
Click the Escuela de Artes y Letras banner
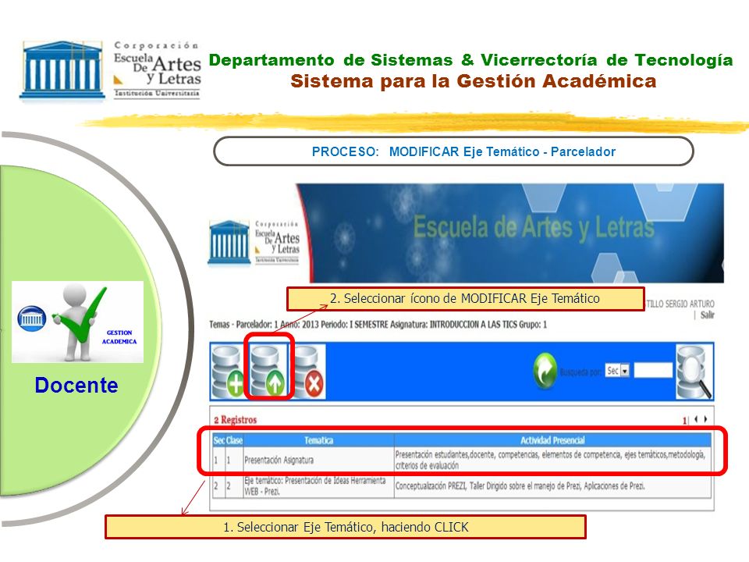tap(510, 233)
